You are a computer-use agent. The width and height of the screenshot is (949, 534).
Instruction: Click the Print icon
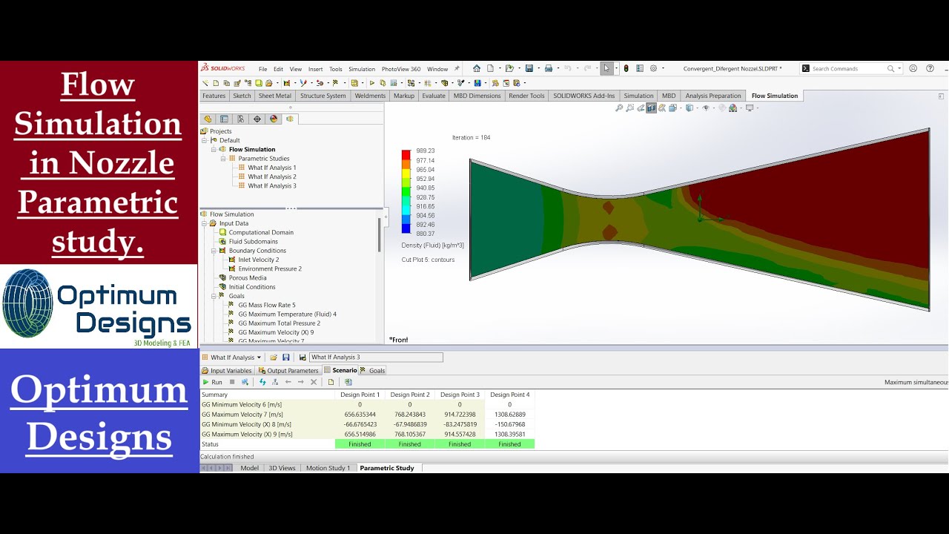[x=549, y=68]
